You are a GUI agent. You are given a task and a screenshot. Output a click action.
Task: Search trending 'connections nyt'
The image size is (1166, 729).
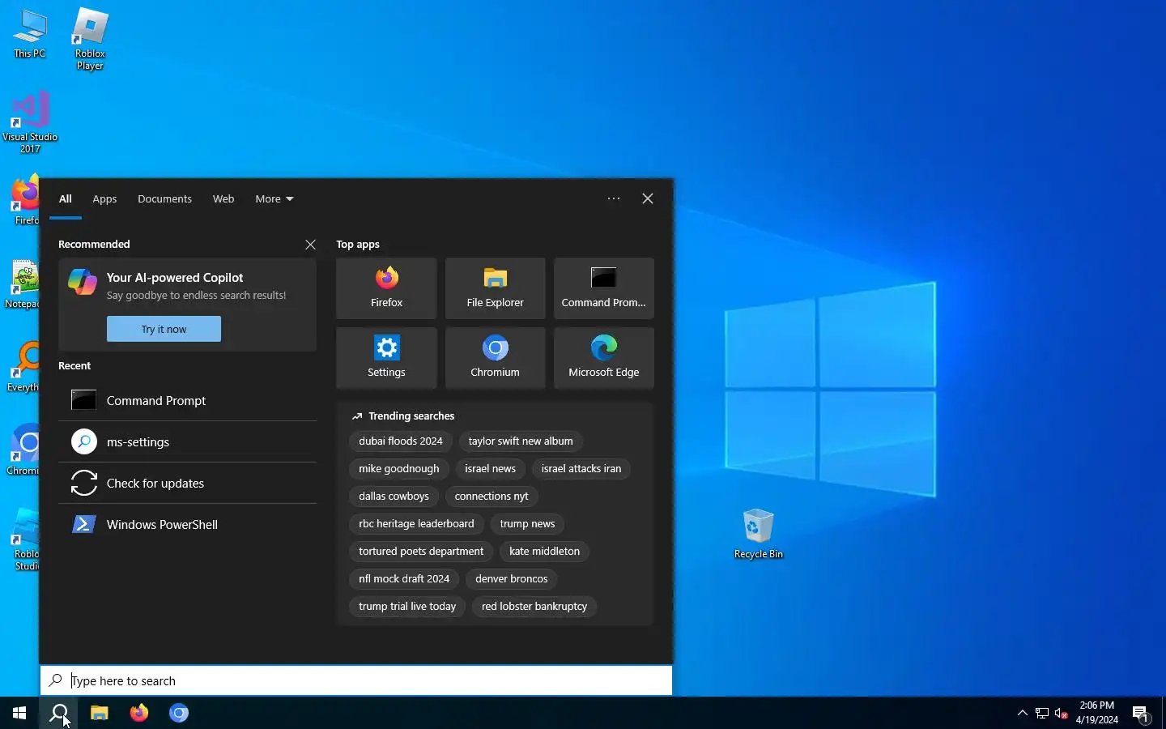492,497
